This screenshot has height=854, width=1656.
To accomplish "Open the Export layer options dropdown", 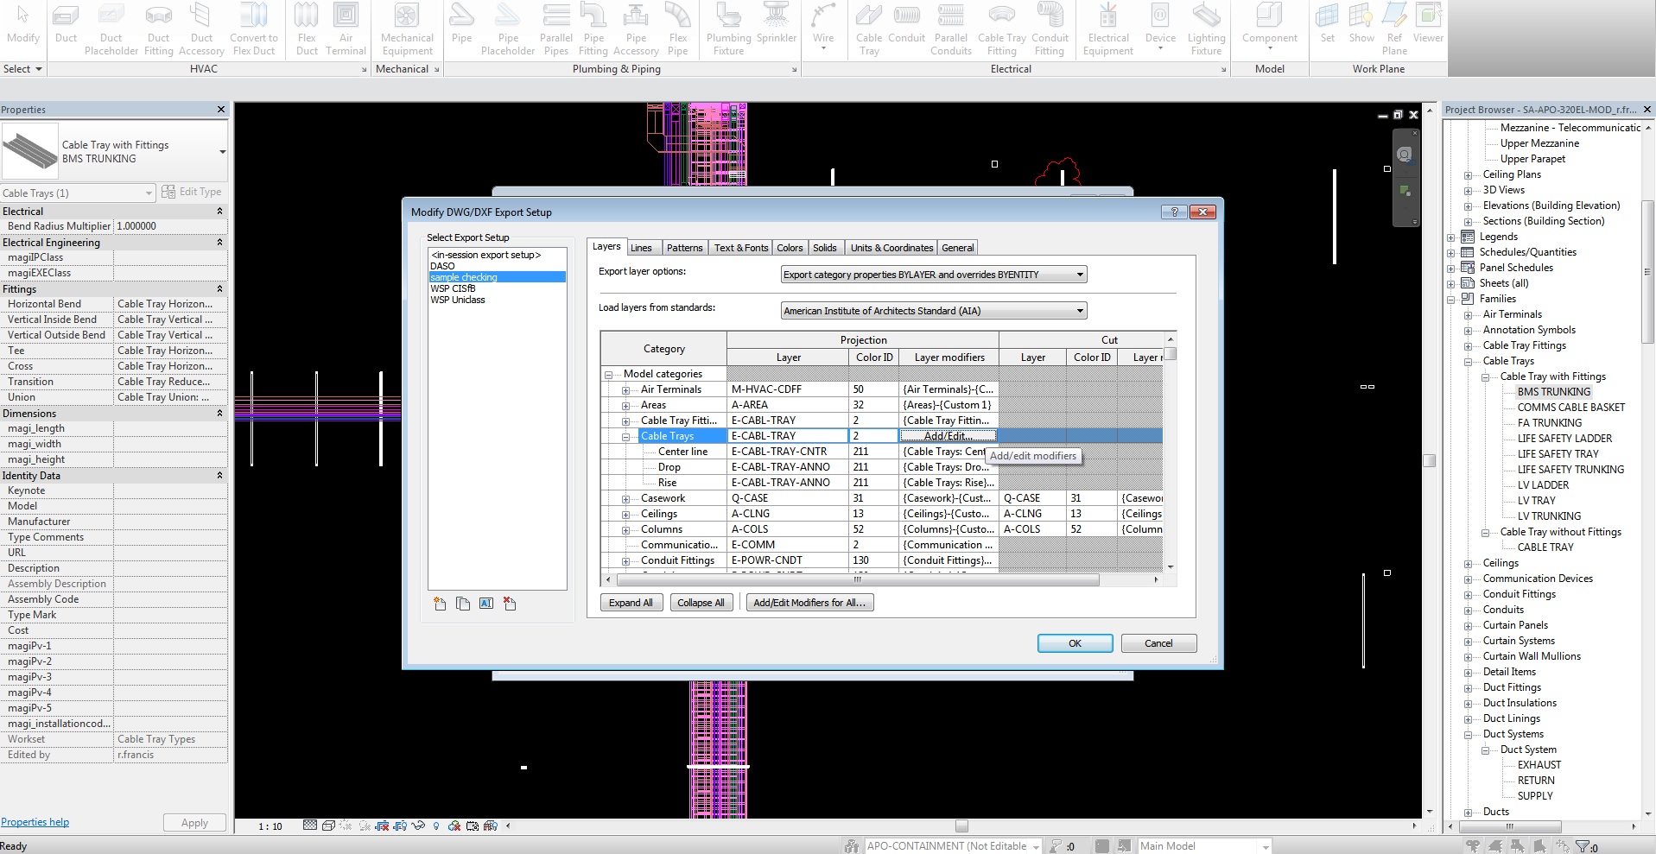I will click(933, 275).
